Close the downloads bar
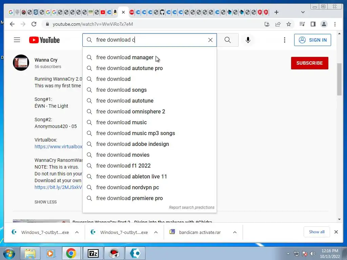The height and width of the screenshot is (260, 347). pyautogui.click(x=336, y=232)
